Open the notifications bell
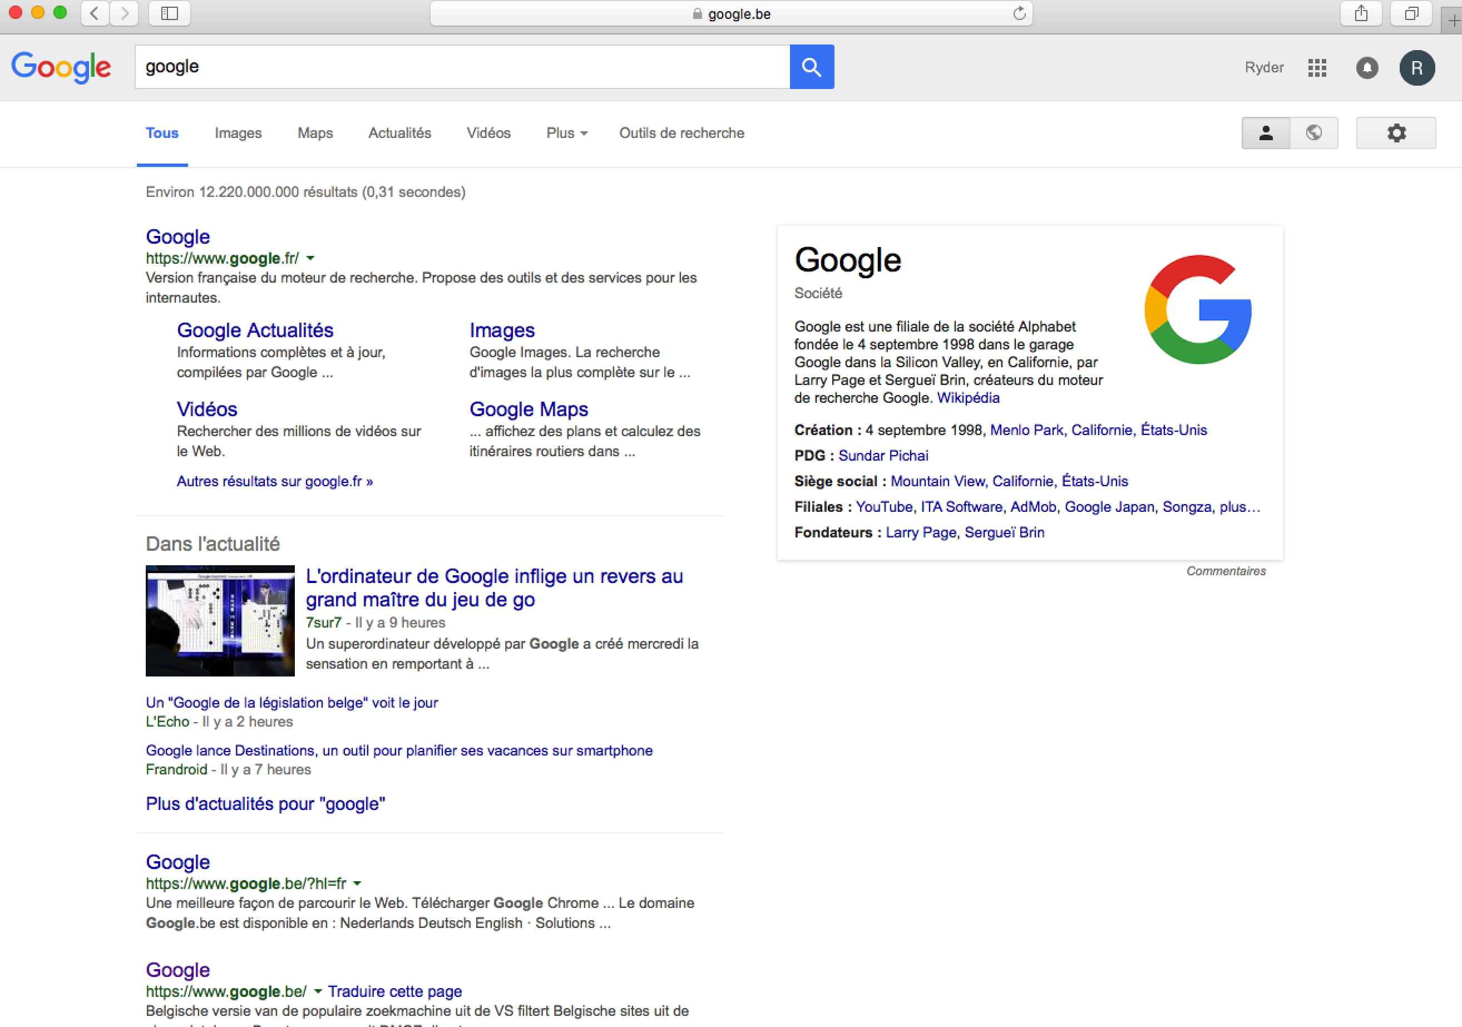This screenshot has width=1462, height=1027. pos(1367,67)
